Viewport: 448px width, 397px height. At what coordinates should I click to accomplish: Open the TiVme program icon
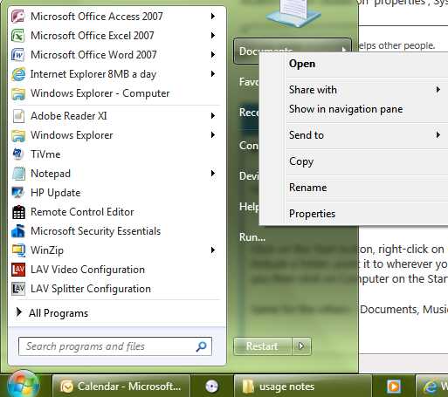(18, 154)
